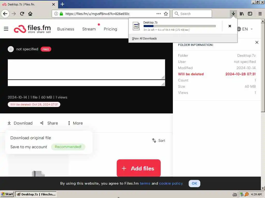
Task: Open the Firefox hamburger menu
Action: coord(260,14)
